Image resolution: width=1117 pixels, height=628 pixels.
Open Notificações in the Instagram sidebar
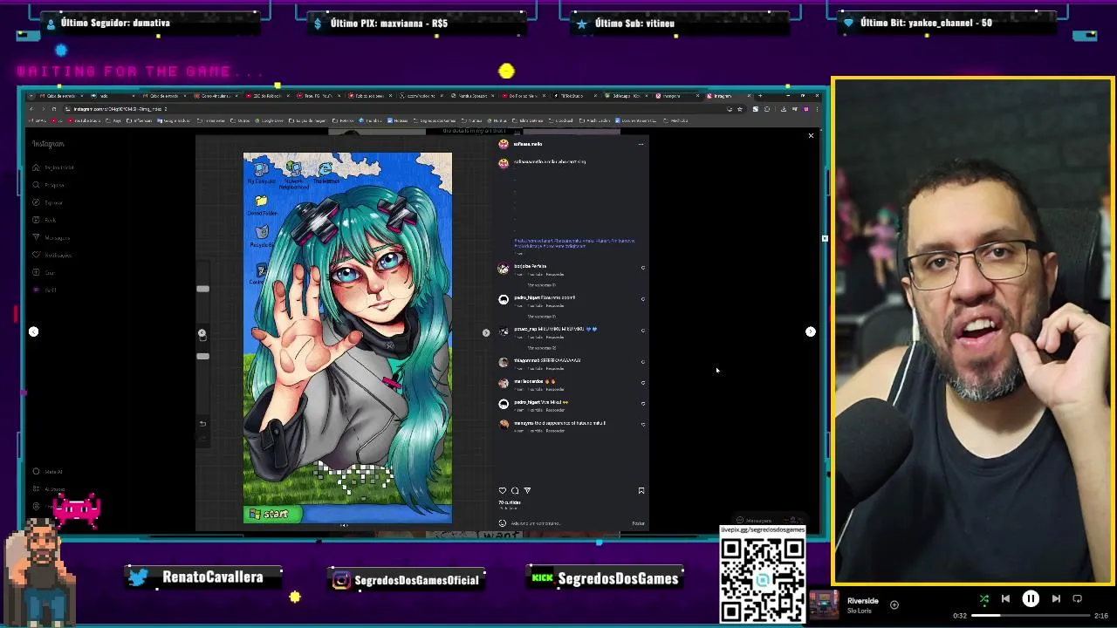coord(52,255)
